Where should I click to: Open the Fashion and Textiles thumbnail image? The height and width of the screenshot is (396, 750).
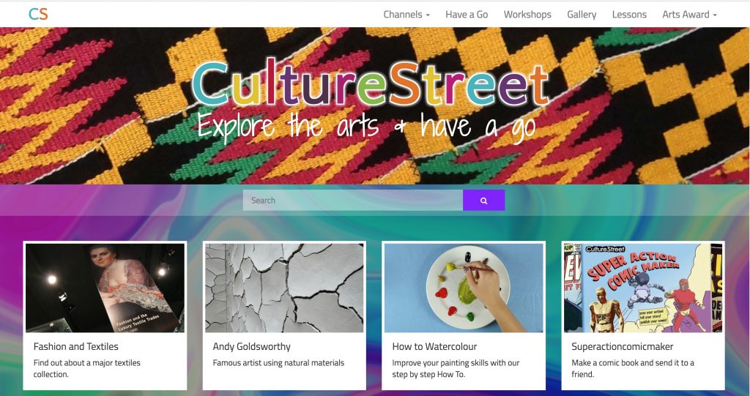(x=105, y=288)
